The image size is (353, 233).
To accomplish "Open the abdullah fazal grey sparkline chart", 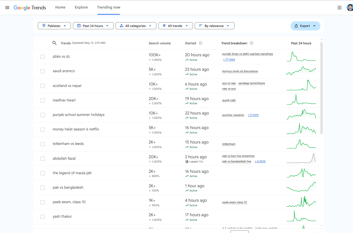I will (301, 158).
